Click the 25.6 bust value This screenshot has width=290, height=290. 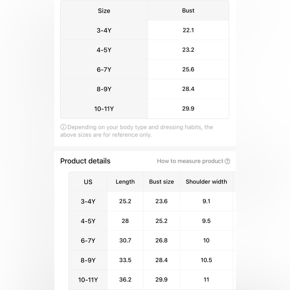click(x=188, y=69)
